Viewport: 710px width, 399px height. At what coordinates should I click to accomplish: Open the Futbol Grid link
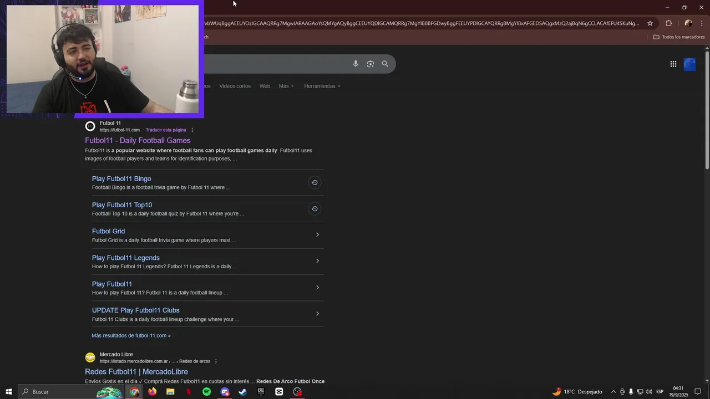(x=108, y=231)
